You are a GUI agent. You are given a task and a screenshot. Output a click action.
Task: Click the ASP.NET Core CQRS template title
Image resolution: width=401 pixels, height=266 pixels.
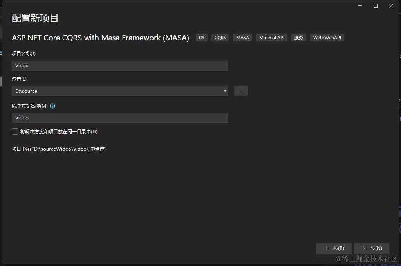[100, 38]
